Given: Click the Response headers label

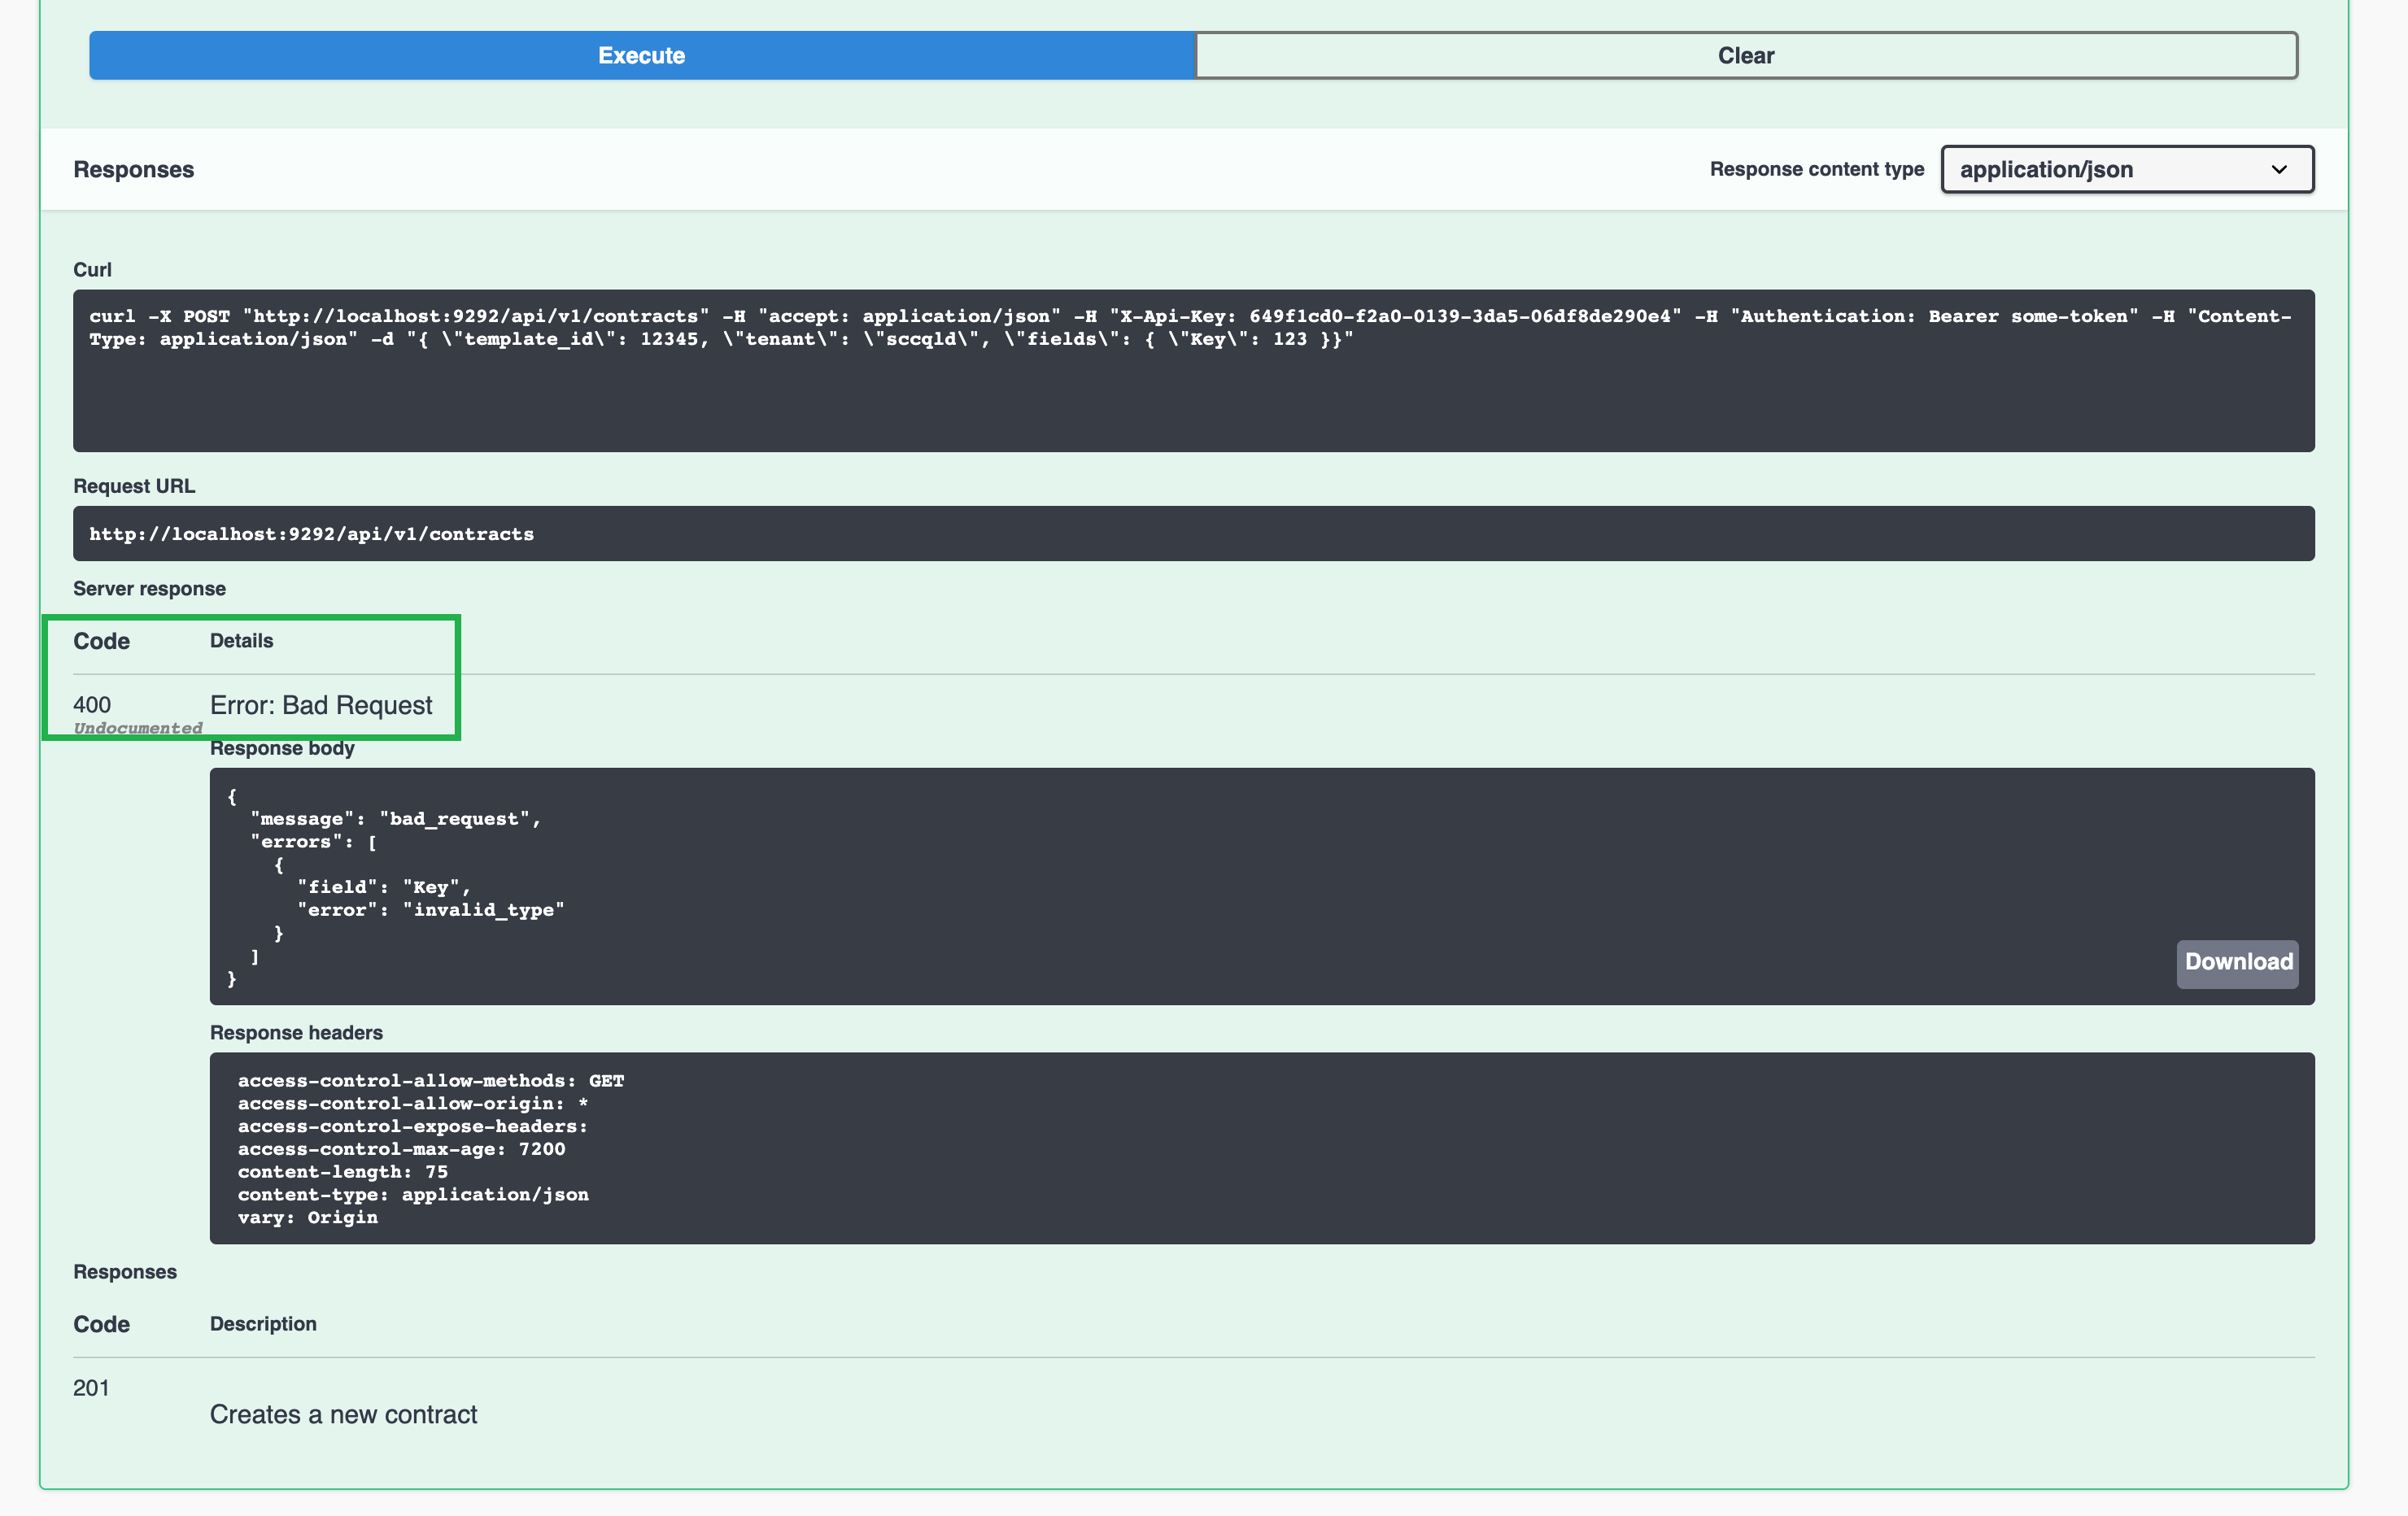Looking at the screenshot, I should [x=296, y=1033].
